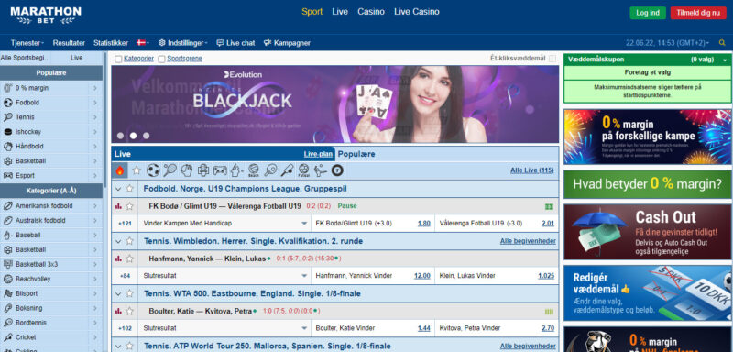This screenshot has width=733, height=352.
Task: Switch to the Sport top tab
Action: (312, 12)
